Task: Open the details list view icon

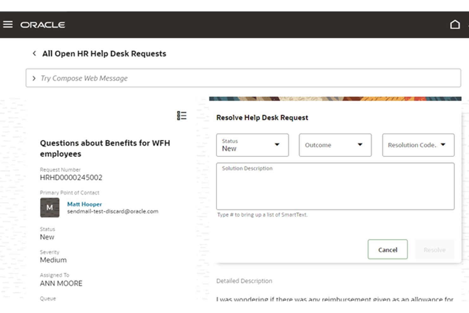Action: 182,115
